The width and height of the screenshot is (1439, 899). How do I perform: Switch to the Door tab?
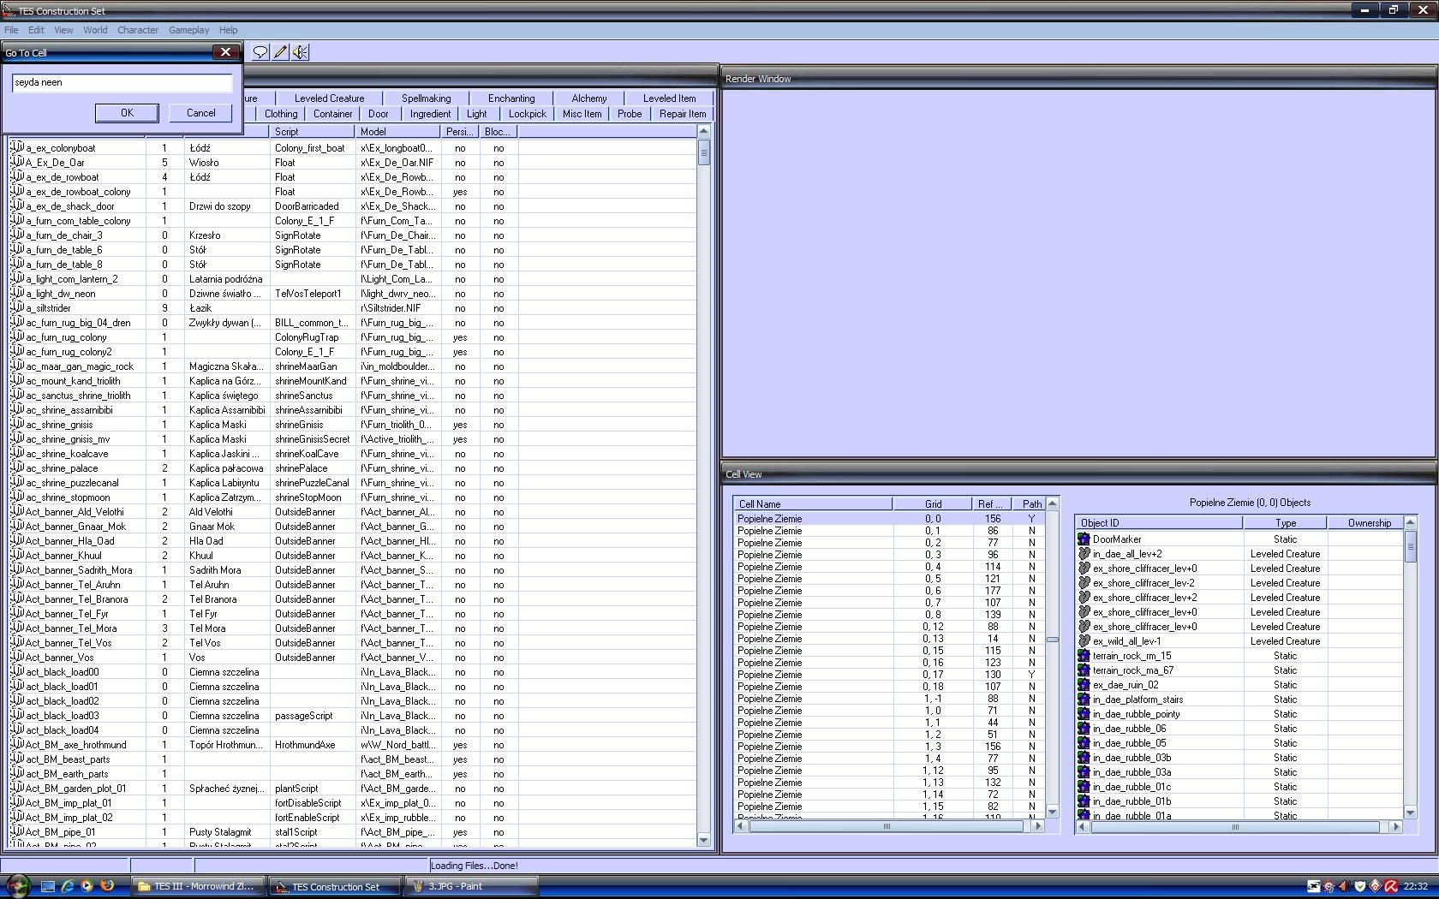[x=379, y=114]
